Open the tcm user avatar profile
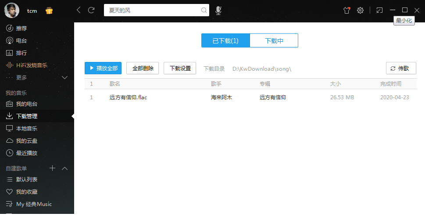425x224 pixels. pyautogui.click(x=12, y=11)
